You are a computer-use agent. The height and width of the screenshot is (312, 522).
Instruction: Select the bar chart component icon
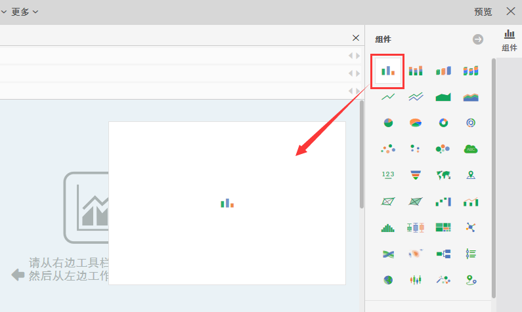(x=388, y=71)
